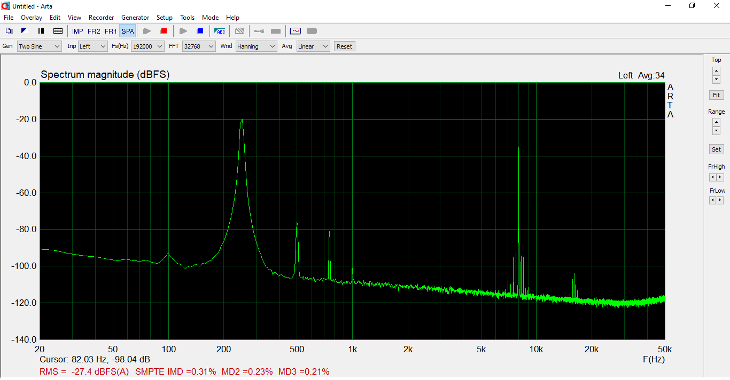Open the View menu
The width and height of the screenshot is (730, 380).
pyautogui.click(x=75, y=18)
